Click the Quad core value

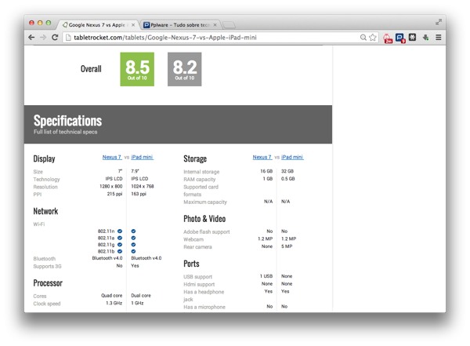[x=111, y=296]
